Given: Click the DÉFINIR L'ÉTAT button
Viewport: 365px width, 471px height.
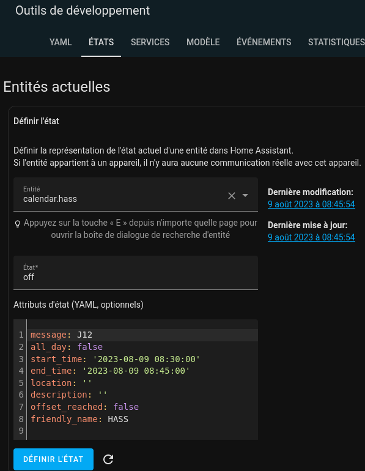Looking at the screenshot, I should (x=53, y=459).
